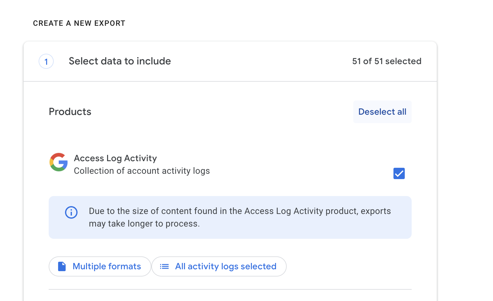The height and width of the screenshot is (301, 493).
Task: Click the exports may take longer message
Action: pos(240,217)
